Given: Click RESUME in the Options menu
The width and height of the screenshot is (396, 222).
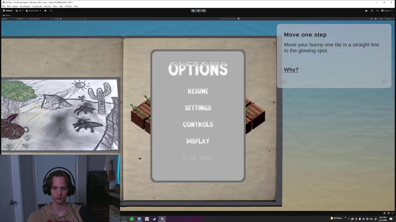Looking at the screenshot, I should coord(198,91).
